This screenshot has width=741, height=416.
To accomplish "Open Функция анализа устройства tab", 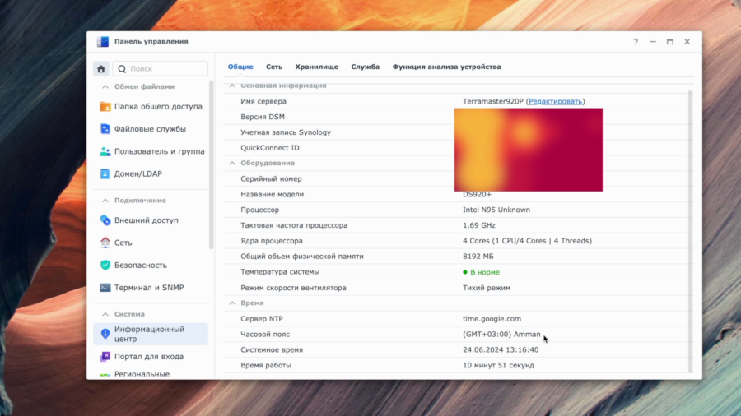I will (x=446, y=67).
